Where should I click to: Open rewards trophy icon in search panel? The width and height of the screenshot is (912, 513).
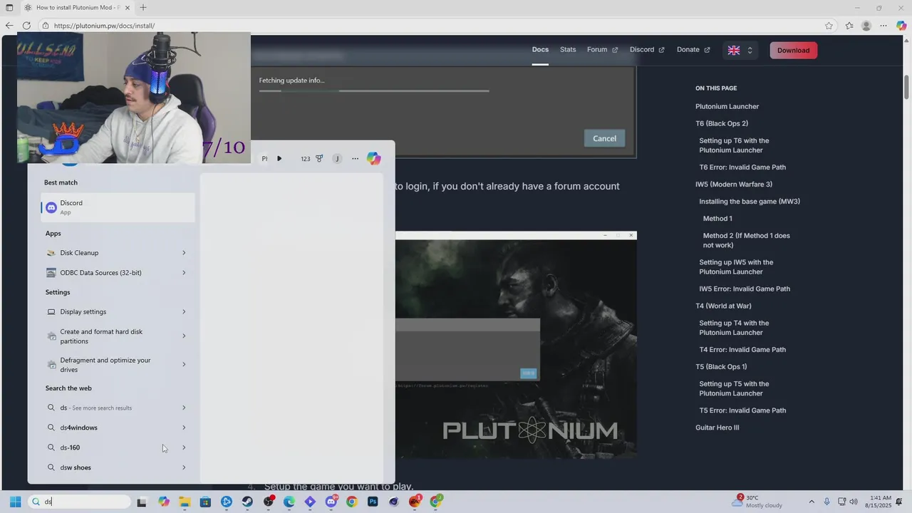pyautogui.click(x=319, y=159)
